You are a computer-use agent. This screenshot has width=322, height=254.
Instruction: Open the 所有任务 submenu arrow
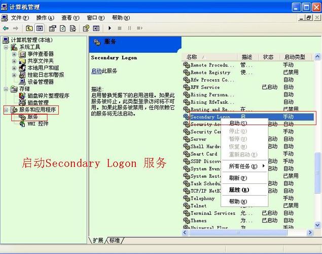tap(264, 166)
